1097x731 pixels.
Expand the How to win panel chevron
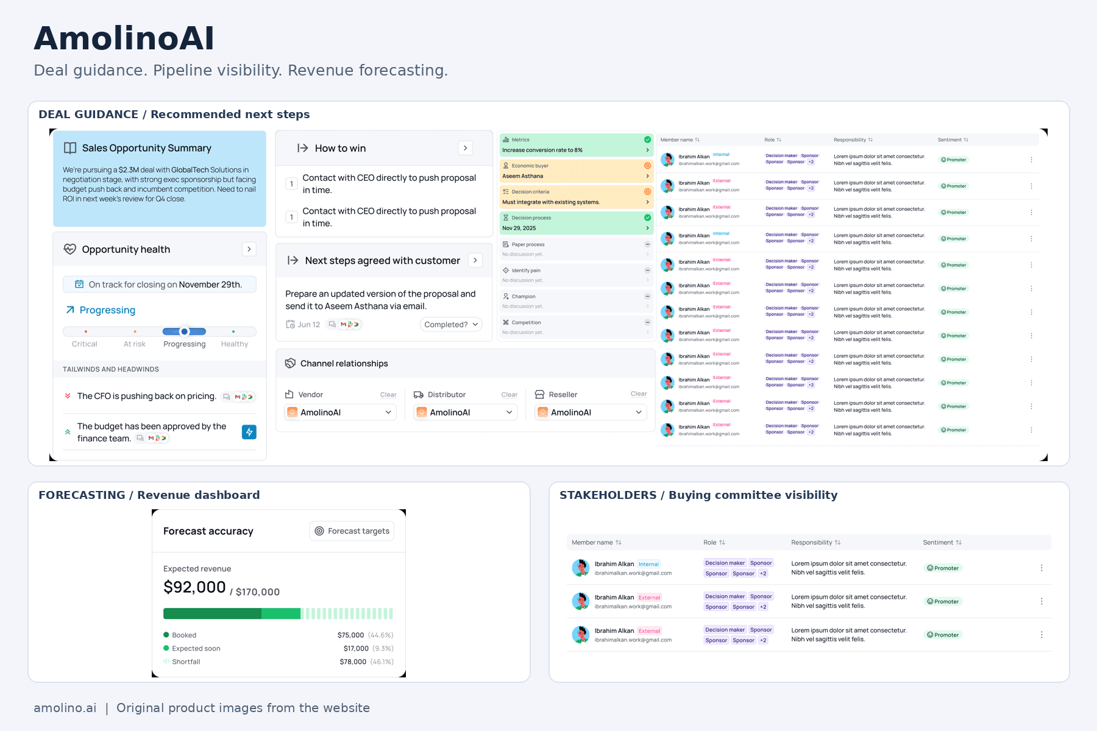465,148
